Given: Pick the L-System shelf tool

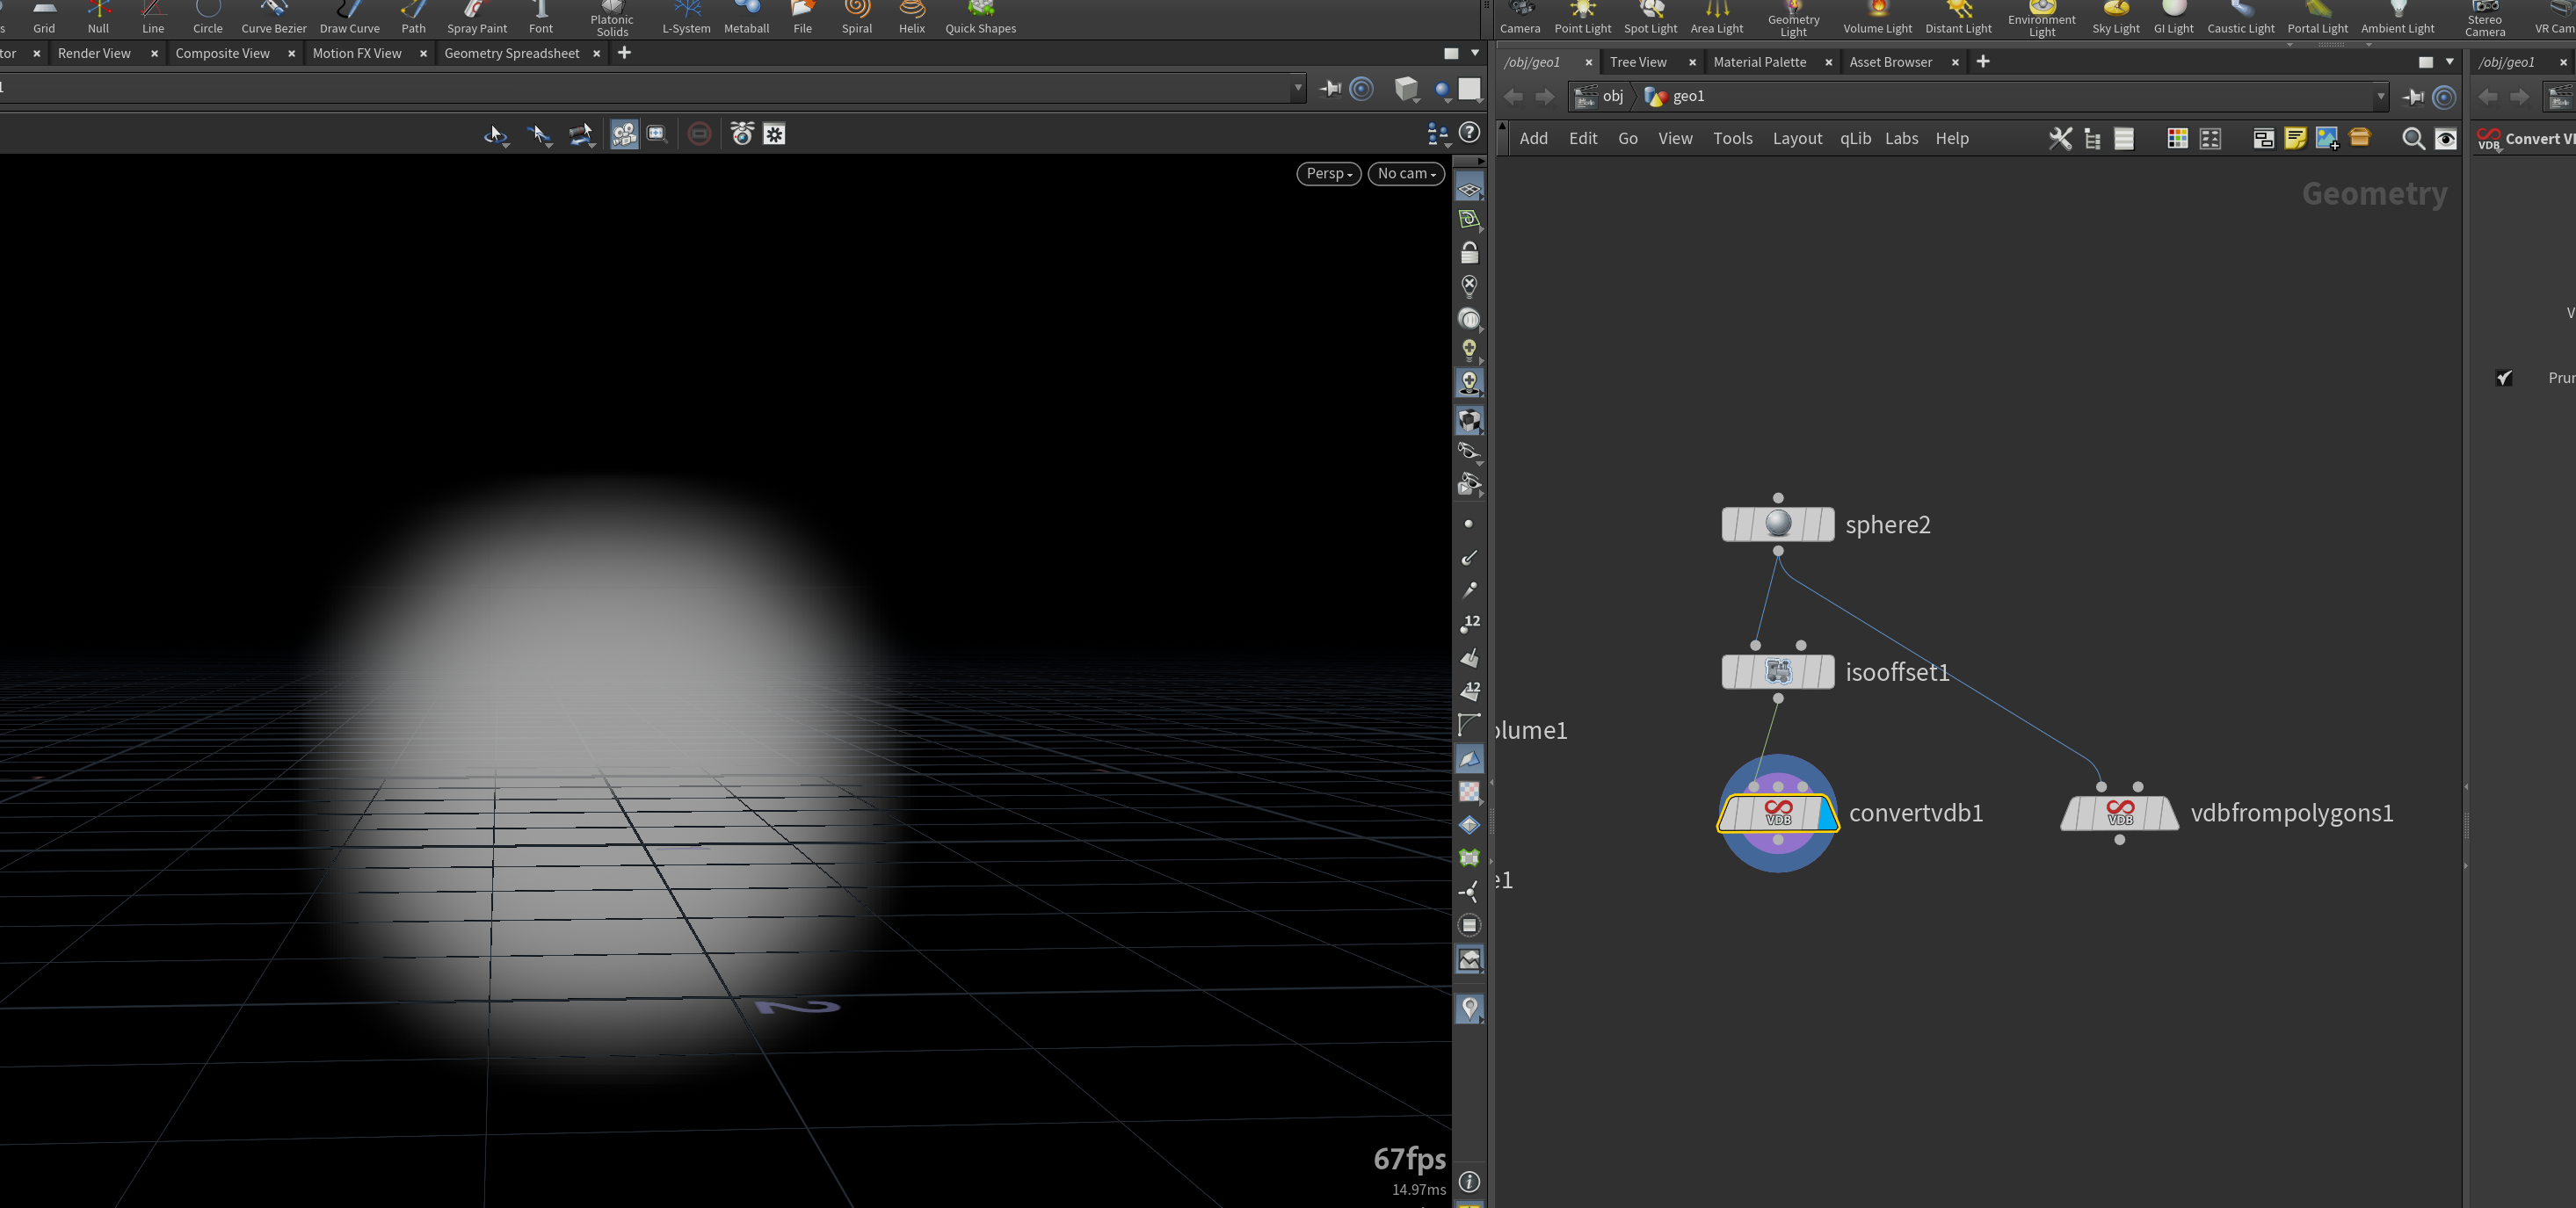Looking at the screenshot, I should [x=686, y=18].
